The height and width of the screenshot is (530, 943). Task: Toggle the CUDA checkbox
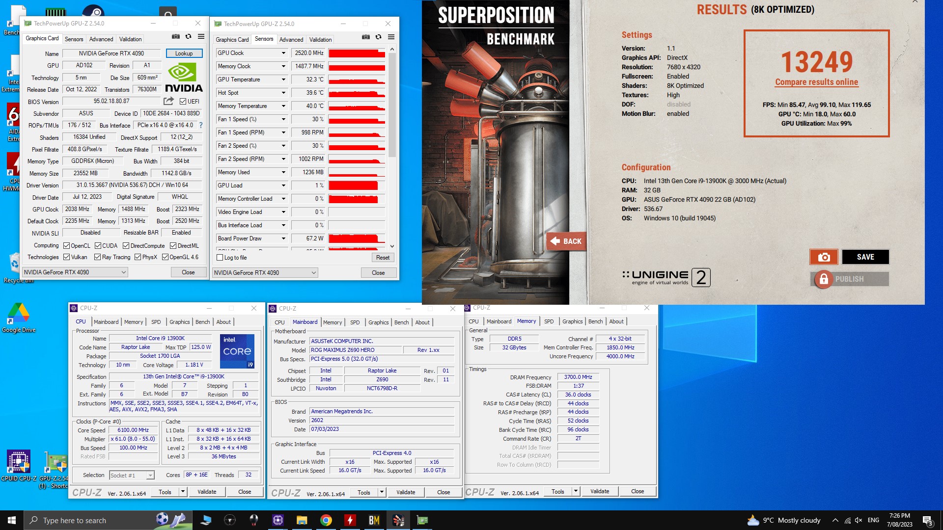pyautogui.click(x=98, y=246)
